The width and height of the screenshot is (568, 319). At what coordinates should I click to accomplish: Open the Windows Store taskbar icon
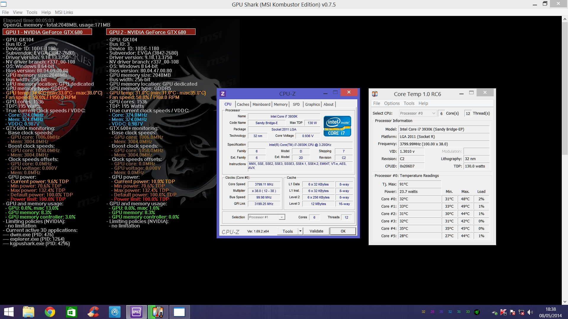point(71,312)
